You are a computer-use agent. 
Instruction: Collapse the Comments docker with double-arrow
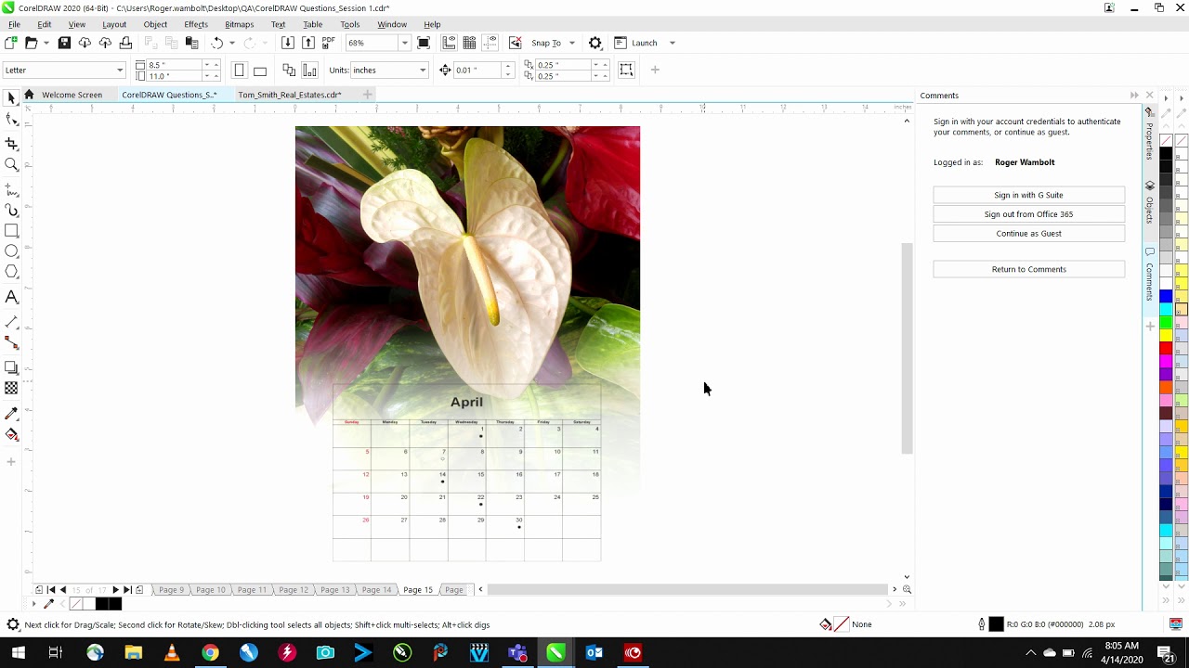pos(1134,96)
